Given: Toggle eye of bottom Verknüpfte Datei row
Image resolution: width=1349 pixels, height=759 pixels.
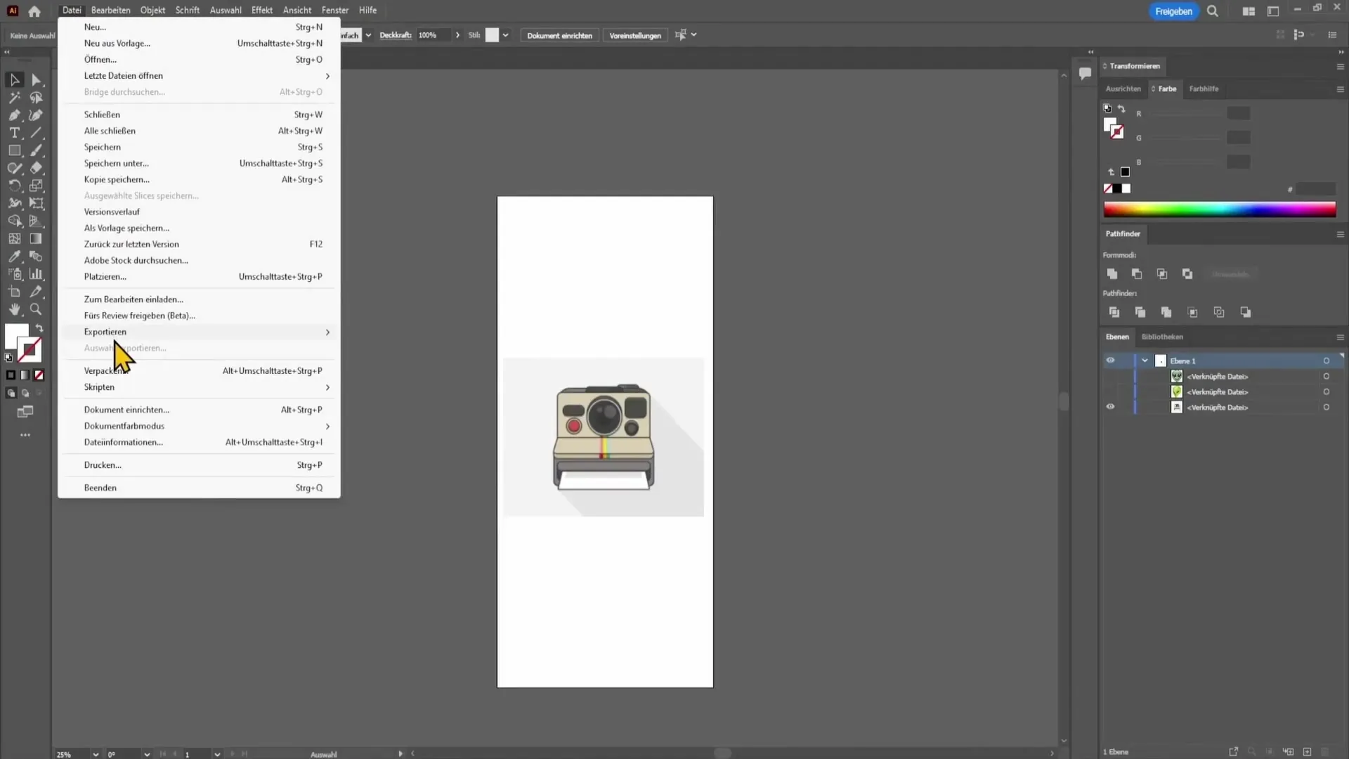Looking at the screenshot, I should (1110, 407).
